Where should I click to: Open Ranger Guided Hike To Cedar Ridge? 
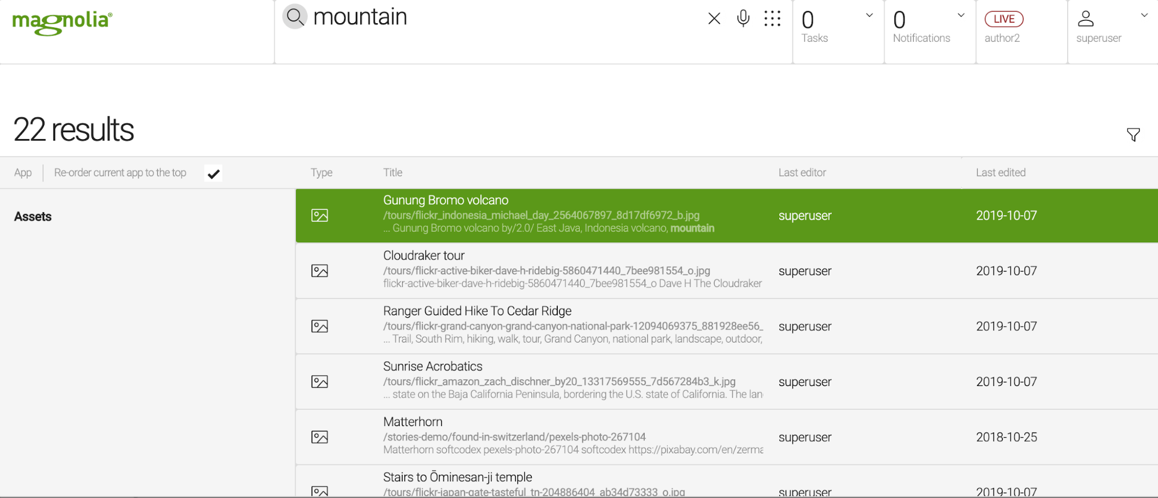coord(477,311)
